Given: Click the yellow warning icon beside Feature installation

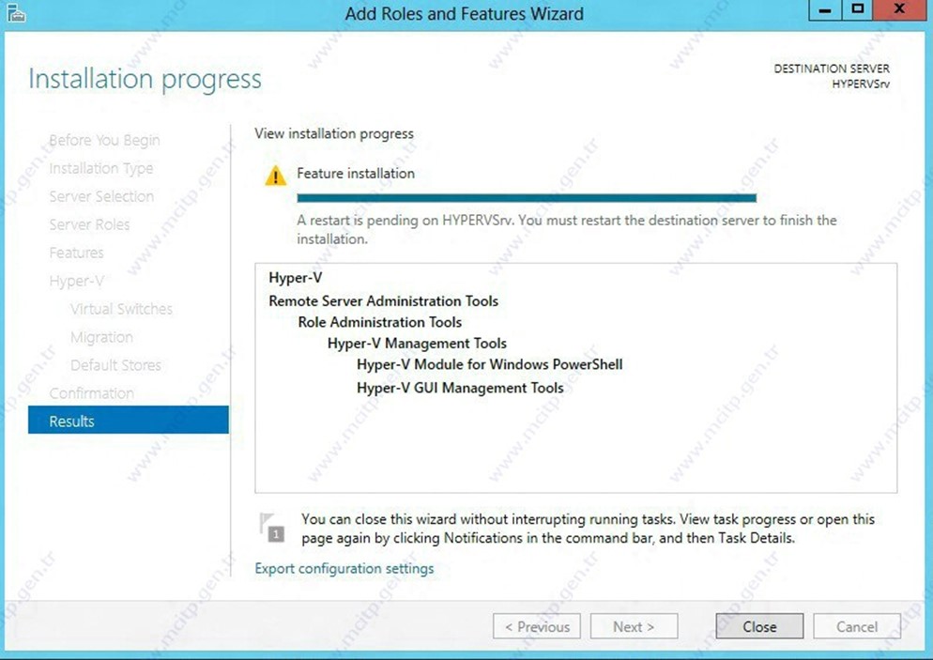Looking at the screenshot, I should coord(275,176).
